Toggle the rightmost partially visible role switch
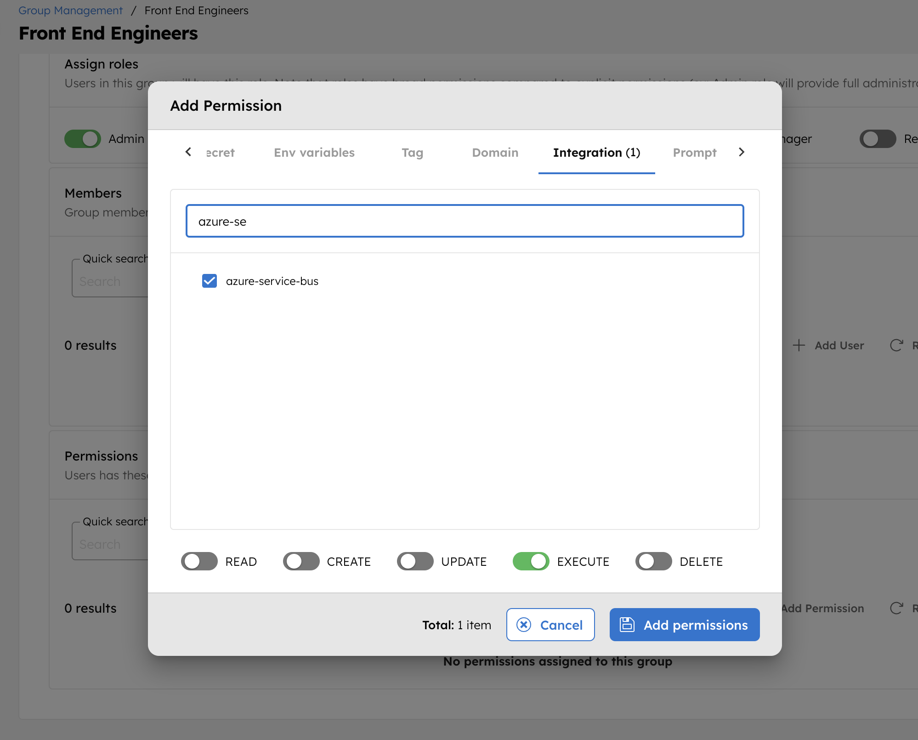 tap(878, 139)
